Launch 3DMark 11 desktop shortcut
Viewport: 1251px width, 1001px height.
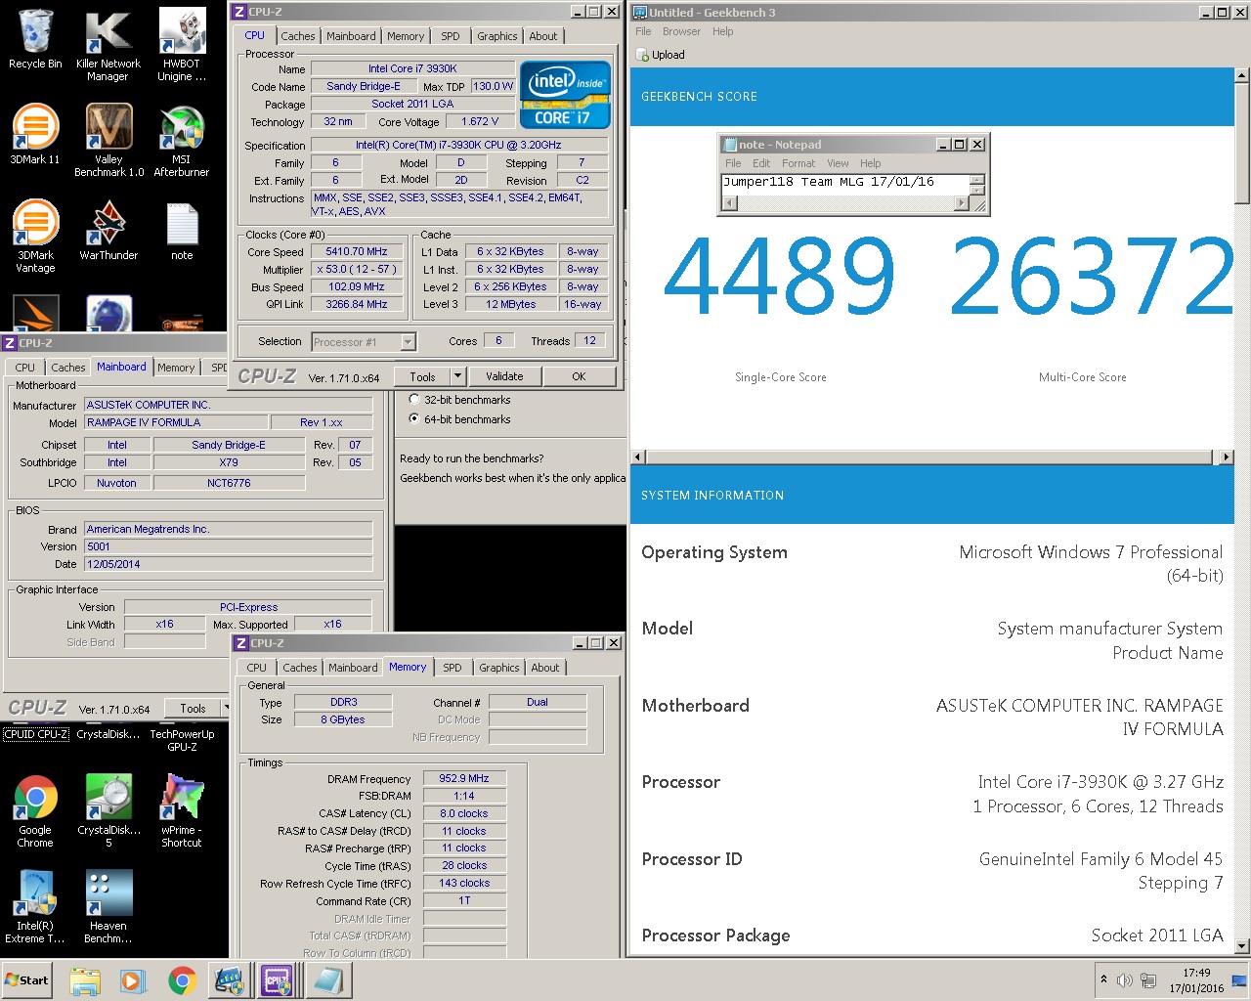click(35, 135)
